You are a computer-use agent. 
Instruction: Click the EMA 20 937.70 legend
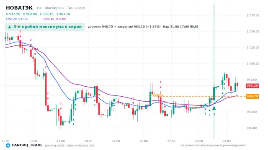pos(17,19)
